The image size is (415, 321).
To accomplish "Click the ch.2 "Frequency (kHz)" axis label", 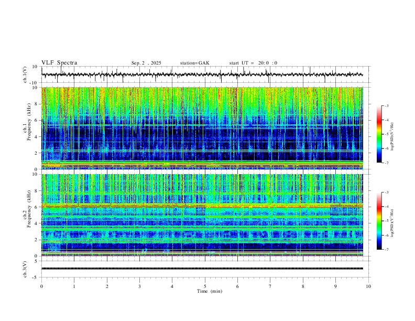I will 29,209.
